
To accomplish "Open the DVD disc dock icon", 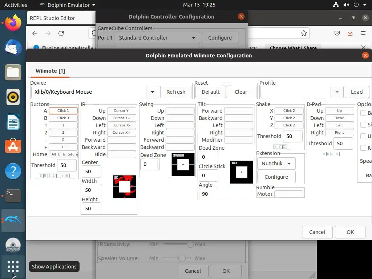I will pyautogui.click(x=13, y=245).
